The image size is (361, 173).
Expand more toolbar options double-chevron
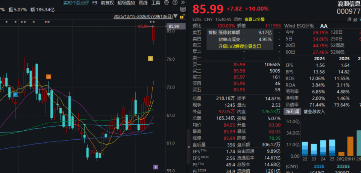coord(183,3)
